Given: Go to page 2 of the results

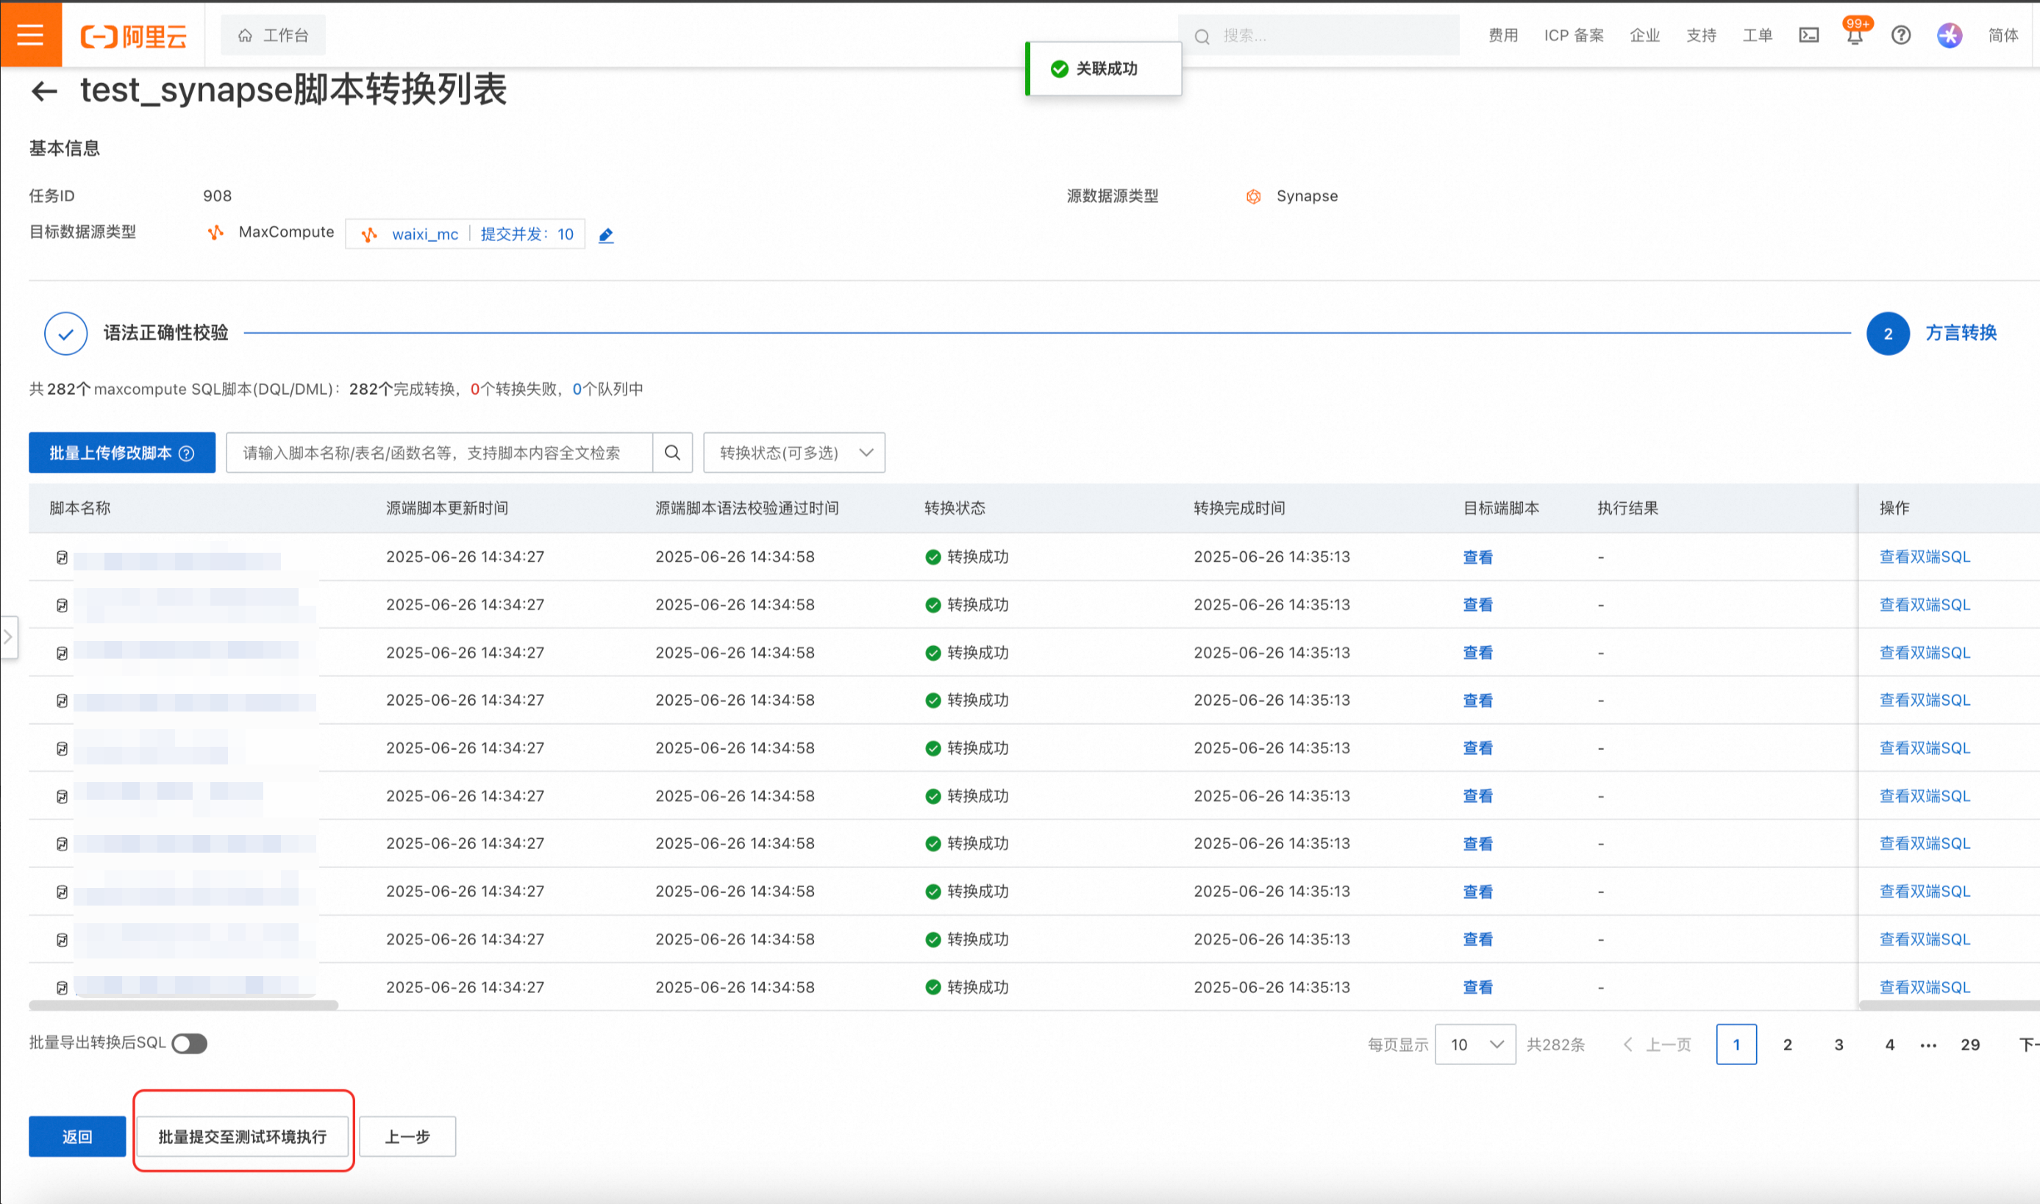Looking at the screenshot, I should [1787, 1045].
